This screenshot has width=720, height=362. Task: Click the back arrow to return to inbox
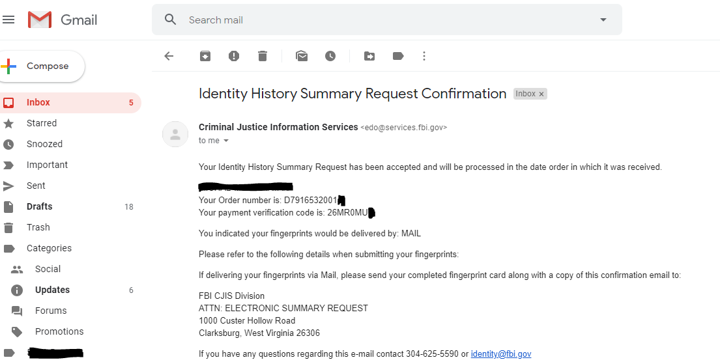click(x=169, y=56)
